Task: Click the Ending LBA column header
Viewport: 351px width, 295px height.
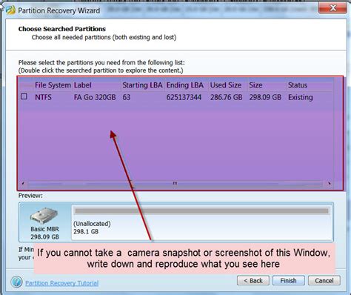Action: (x=187, y=85)
